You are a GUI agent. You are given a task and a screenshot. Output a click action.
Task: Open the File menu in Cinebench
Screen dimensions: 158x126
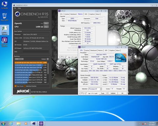(15, 8)
